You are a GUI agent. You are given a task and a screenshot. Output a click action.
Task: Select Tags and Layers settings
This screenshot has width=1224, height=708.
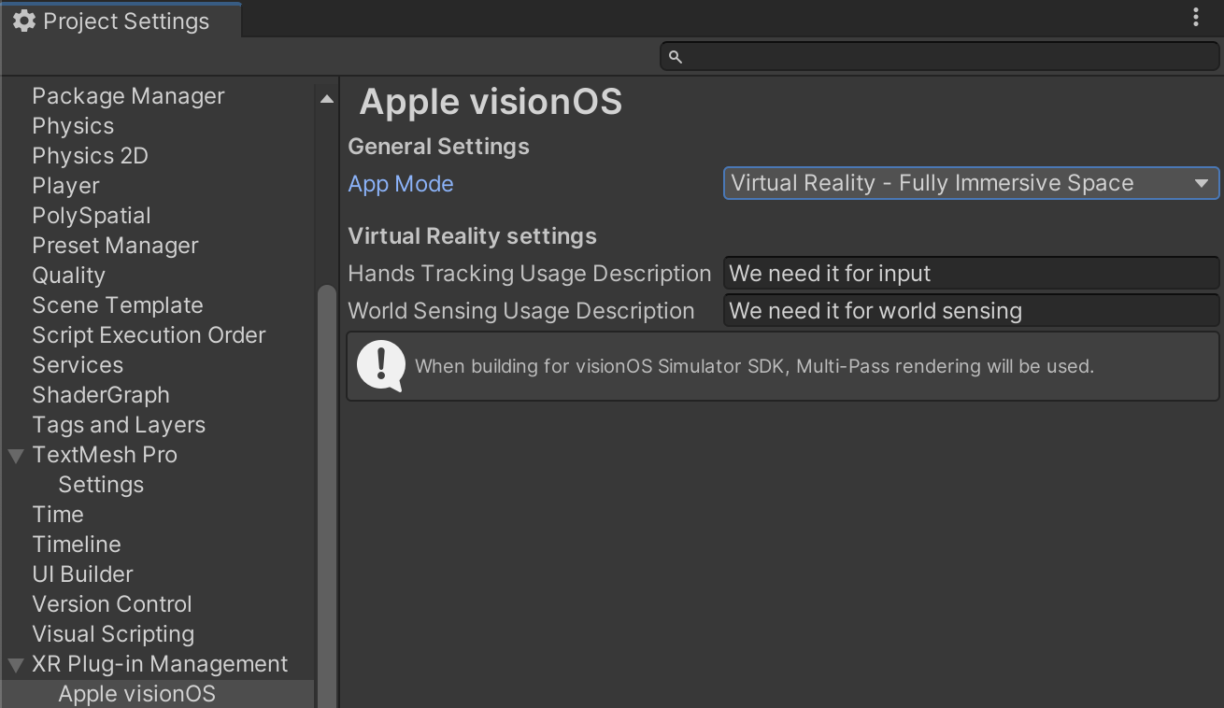119,425
